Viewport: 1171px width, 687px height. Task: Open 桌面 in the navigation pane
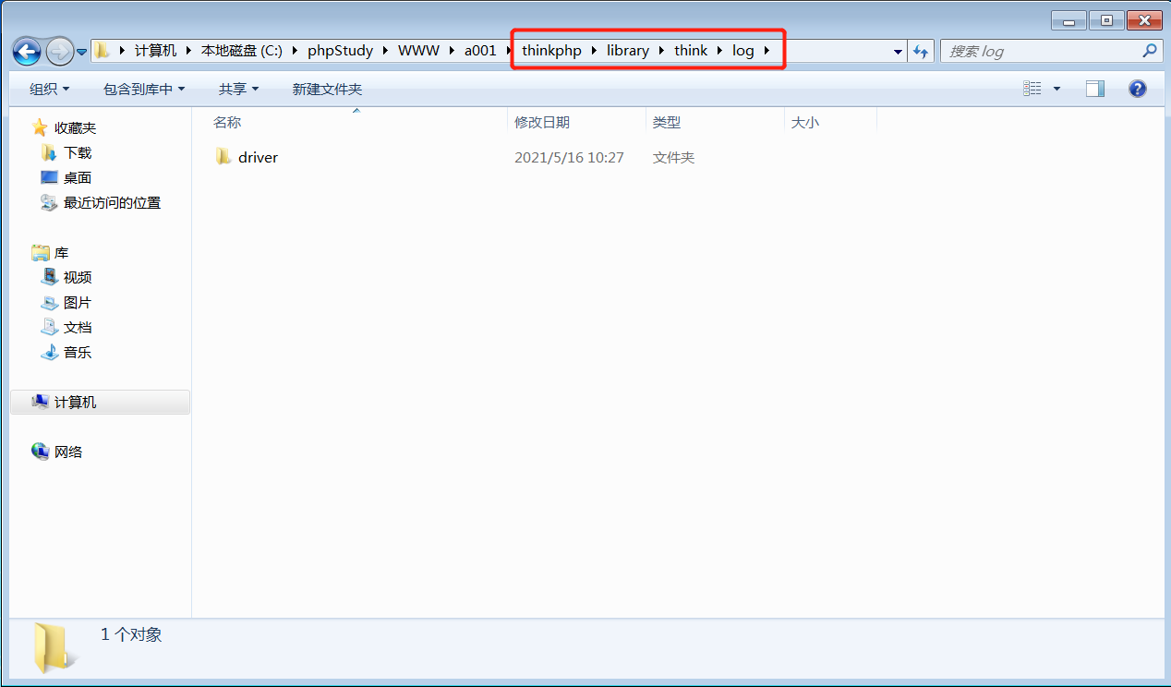pyautogui.click(x=78, y=178)
